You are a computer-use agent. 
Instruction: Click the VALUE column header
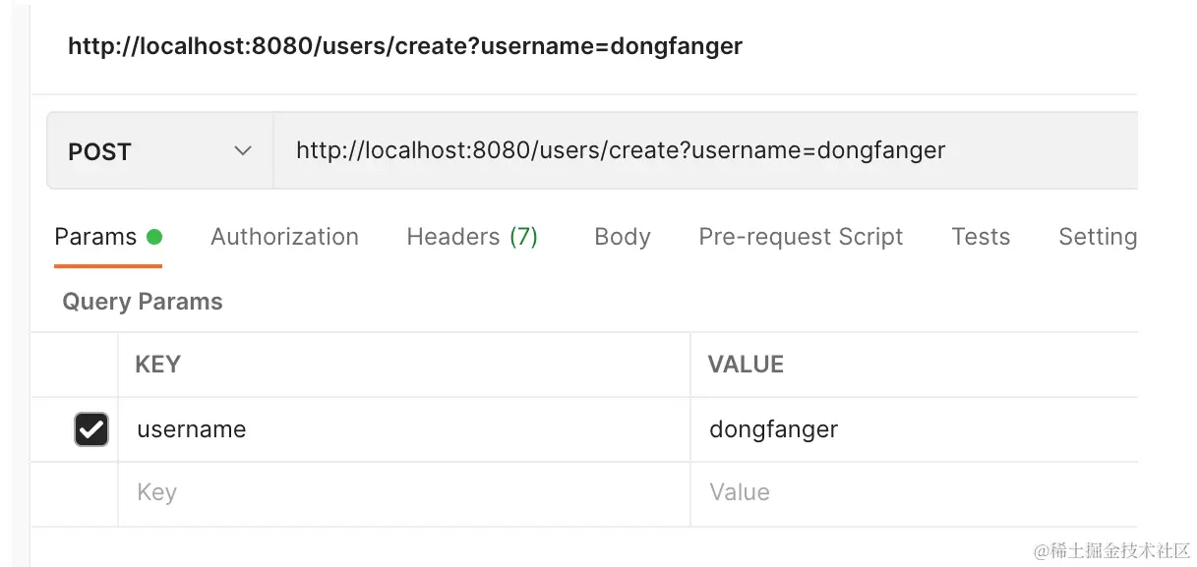click(746, 365)
